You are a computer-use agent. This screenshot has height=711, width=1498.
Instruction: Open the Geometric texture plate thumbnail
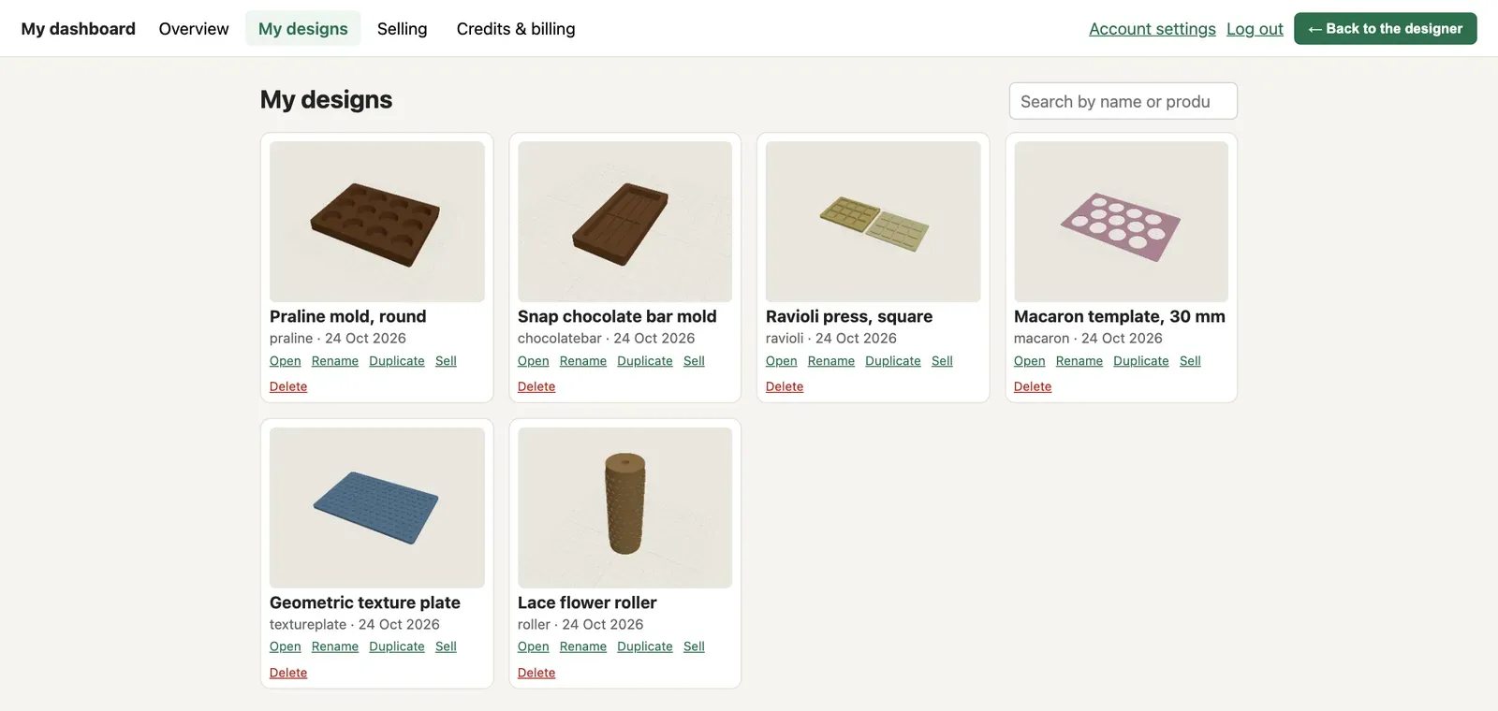pos(377,508)
